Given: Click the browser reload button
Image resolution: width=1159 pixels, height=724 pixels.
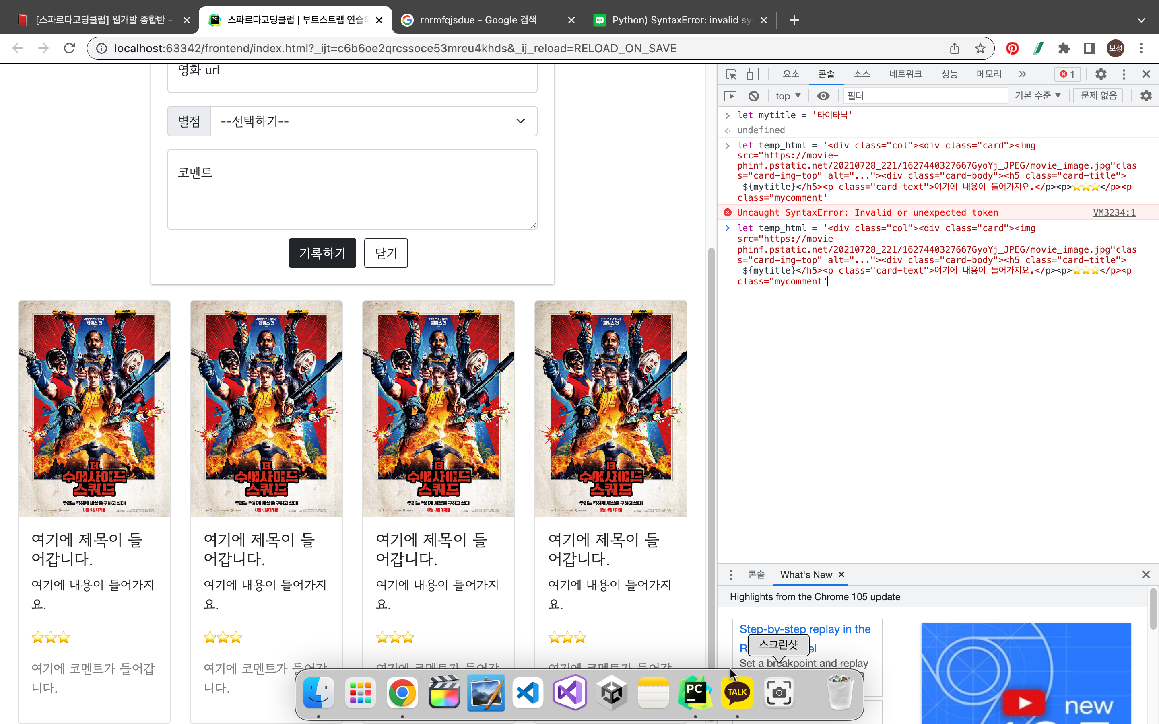Looking at the screenshot, I should click(x=70, y=48).
